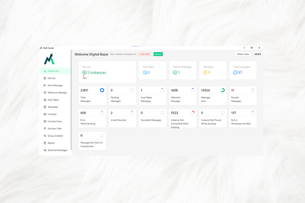Open the Unsubscribers section
305x203 pixels.
[x=54, y=121]
